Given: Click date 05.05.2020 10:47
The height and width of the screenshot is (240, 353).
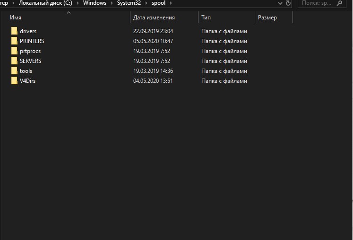Looking at the screenshot, I should (x=153, y=41).
